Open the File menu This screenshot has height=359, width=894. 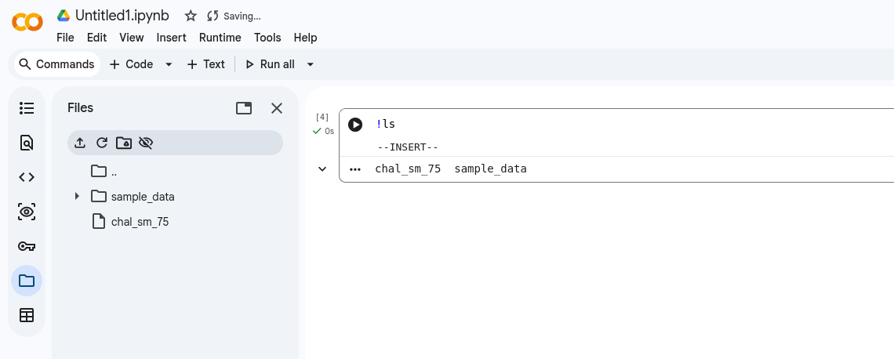pos(66,38)
